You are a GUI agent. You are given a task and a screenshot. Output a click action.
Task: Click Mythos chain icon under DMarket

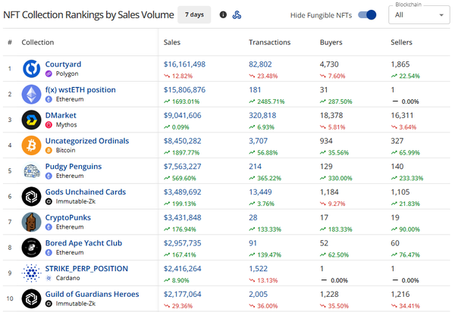49,125
